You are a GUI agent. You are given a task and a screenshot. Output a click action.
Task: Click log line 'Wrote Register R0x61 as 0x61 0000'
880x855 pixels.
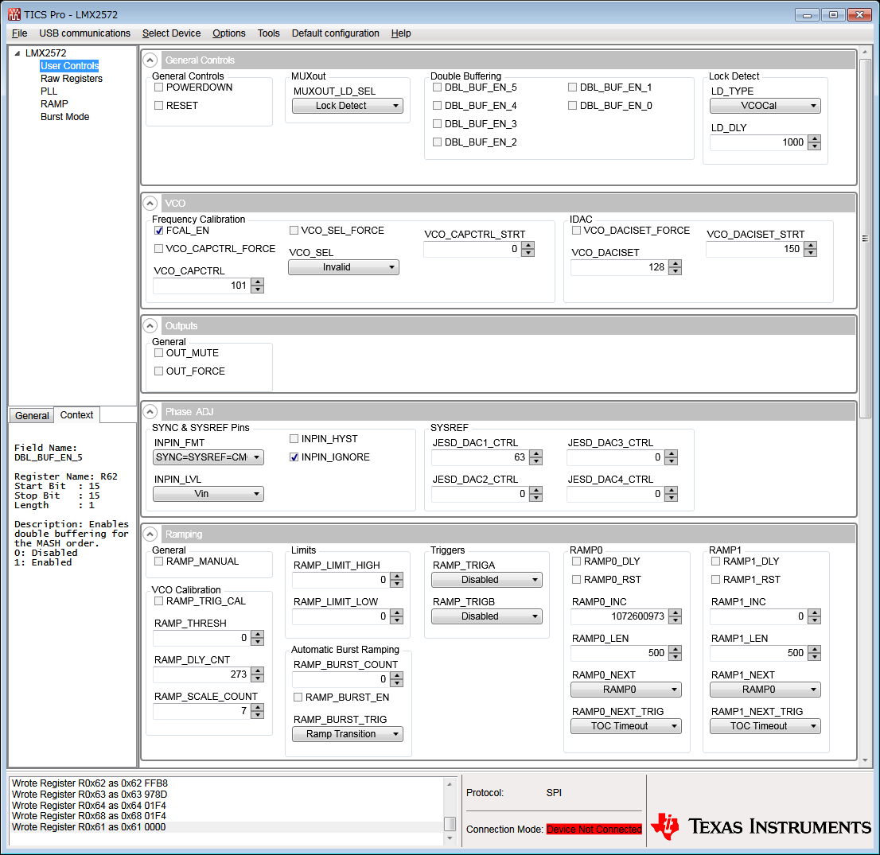88,827
